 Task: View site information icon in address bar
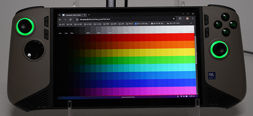tap(77, 19)
